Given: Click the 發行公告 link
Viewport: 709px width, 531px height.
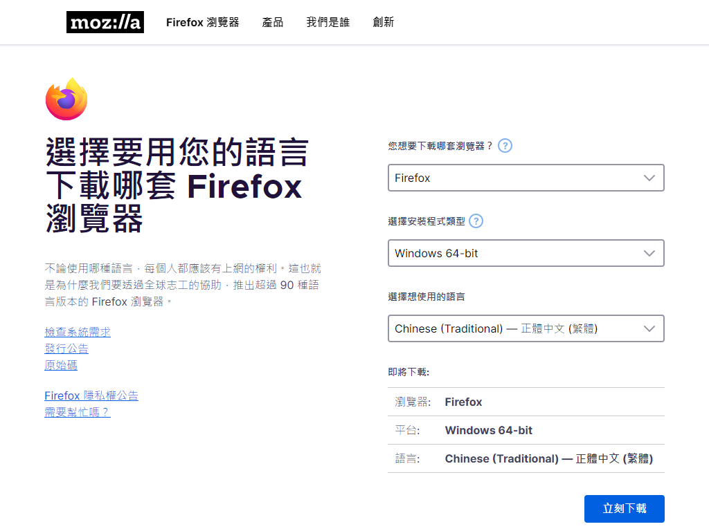Looking at the screenshot, I should [66, 348].
